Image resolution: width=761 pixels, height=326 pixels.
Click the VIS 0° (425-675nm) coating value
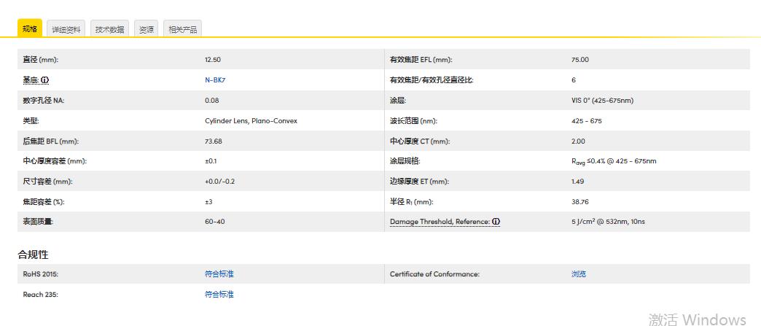pyautogui.click(x=602, y=101)
